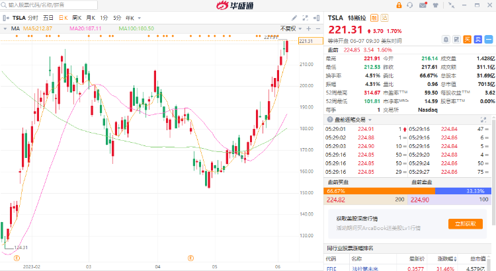Click the help icon beside 盘前逐笔交易
The height and width of the screenshot is (271, 496).
[330, 120]
